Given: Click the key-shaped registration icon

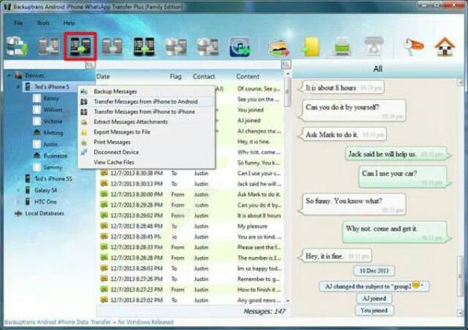Looking at the screenshot, I should click(414, 47).
